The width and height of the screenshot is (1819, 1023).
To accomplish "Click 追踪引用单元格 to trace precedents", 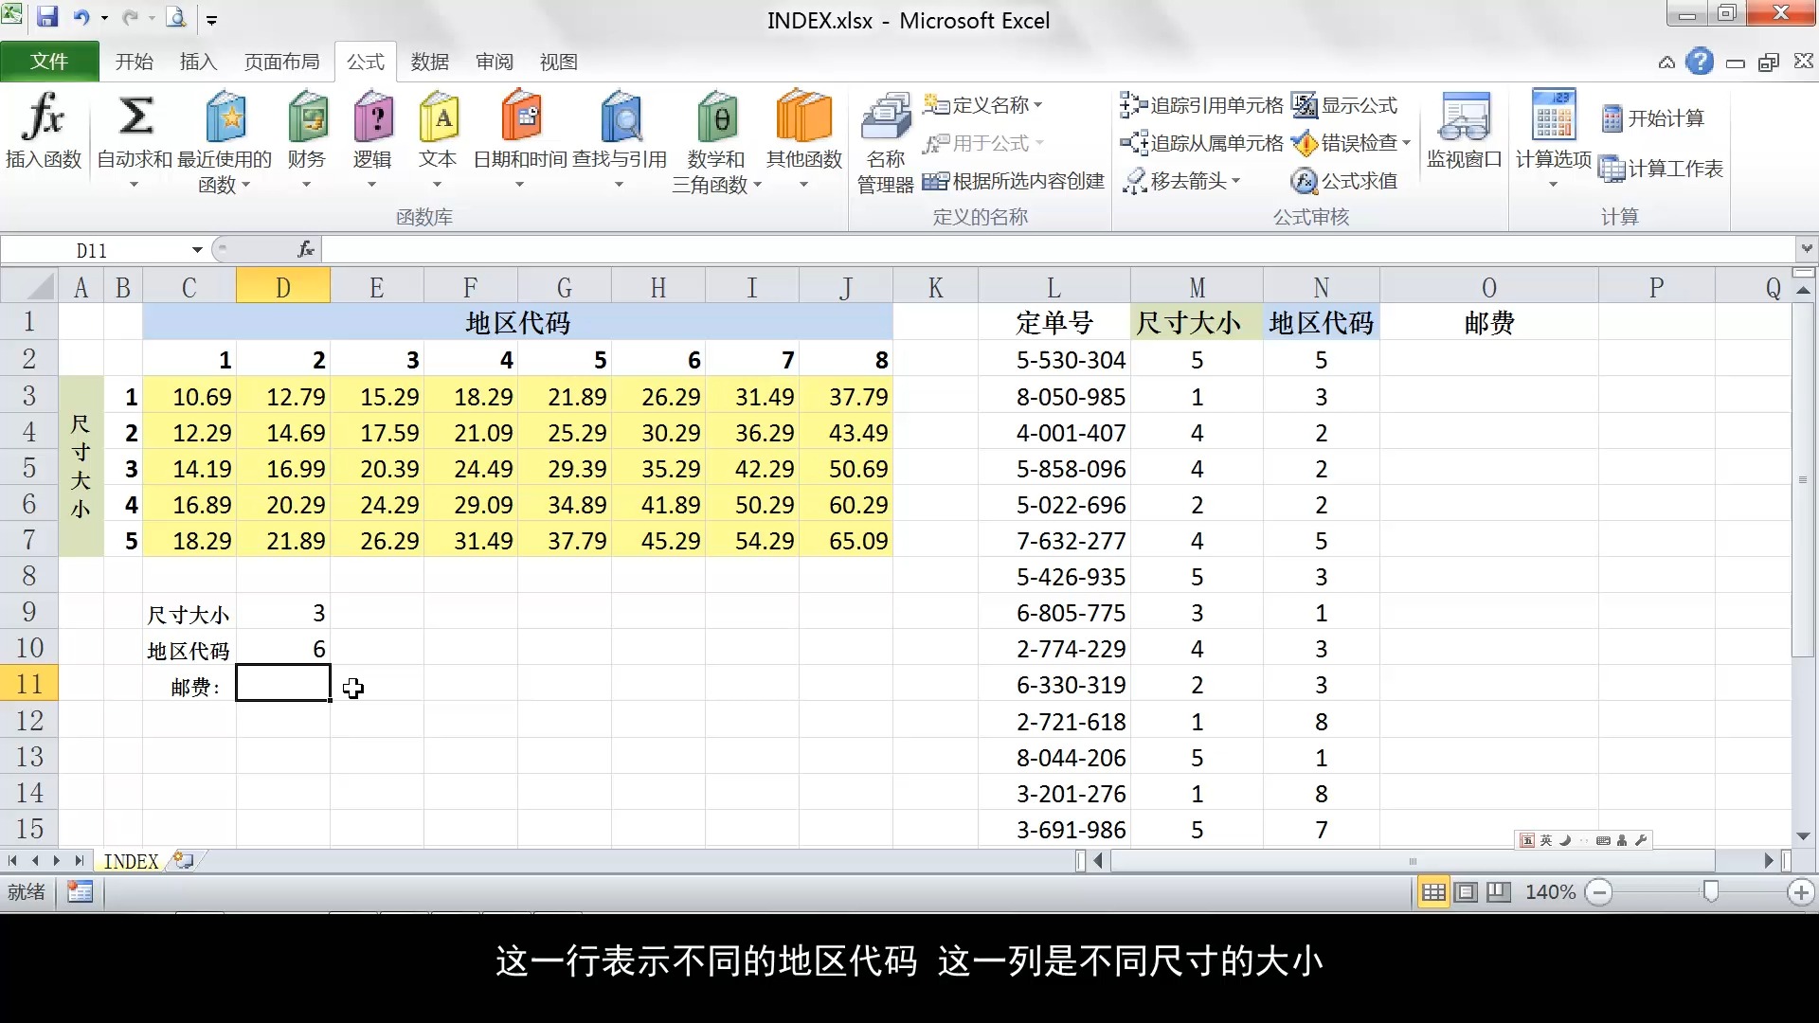I will click(x=1201, y=105).
